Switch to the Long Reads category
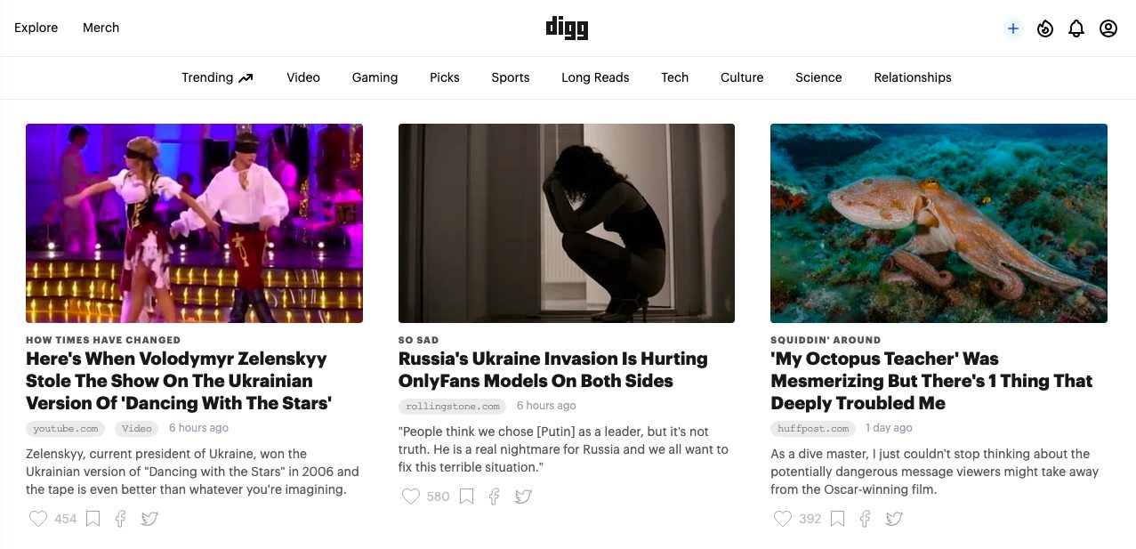Viewport: 1136px width, 549px height. [595, 77]
